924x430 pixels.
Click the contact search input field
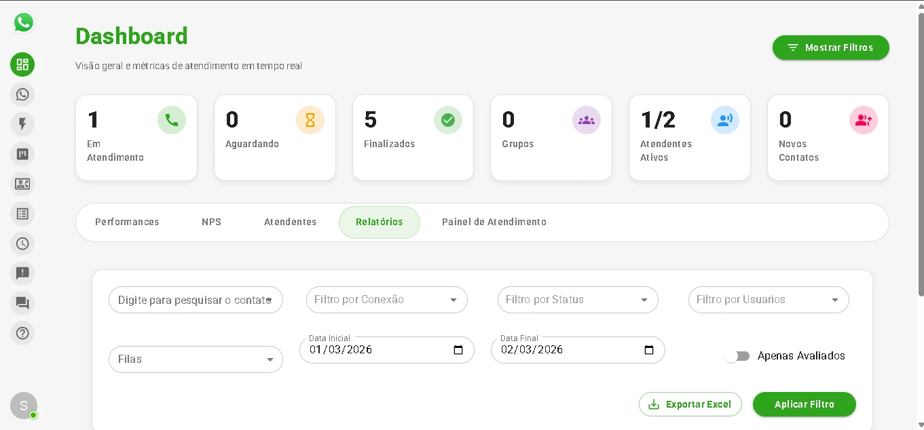tap(190, 300)
